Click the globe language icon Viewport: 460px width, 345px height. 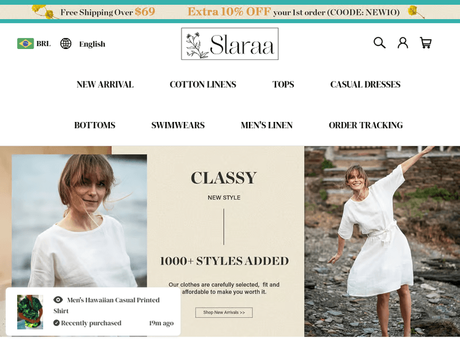pyautogui.click(x=66, y=44)
